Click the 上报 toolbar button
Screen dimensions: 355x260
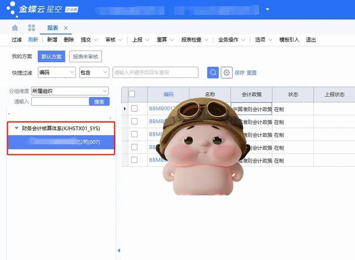tap(137, 40)
